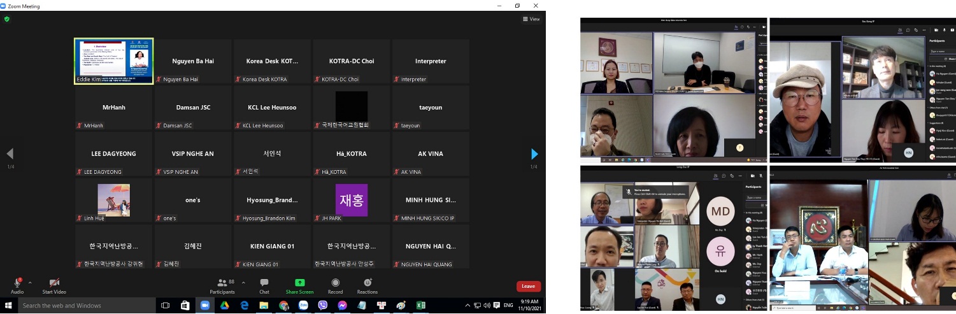
Task: Open Excel from the Windows taskbar
Action: tap(420, 306)
